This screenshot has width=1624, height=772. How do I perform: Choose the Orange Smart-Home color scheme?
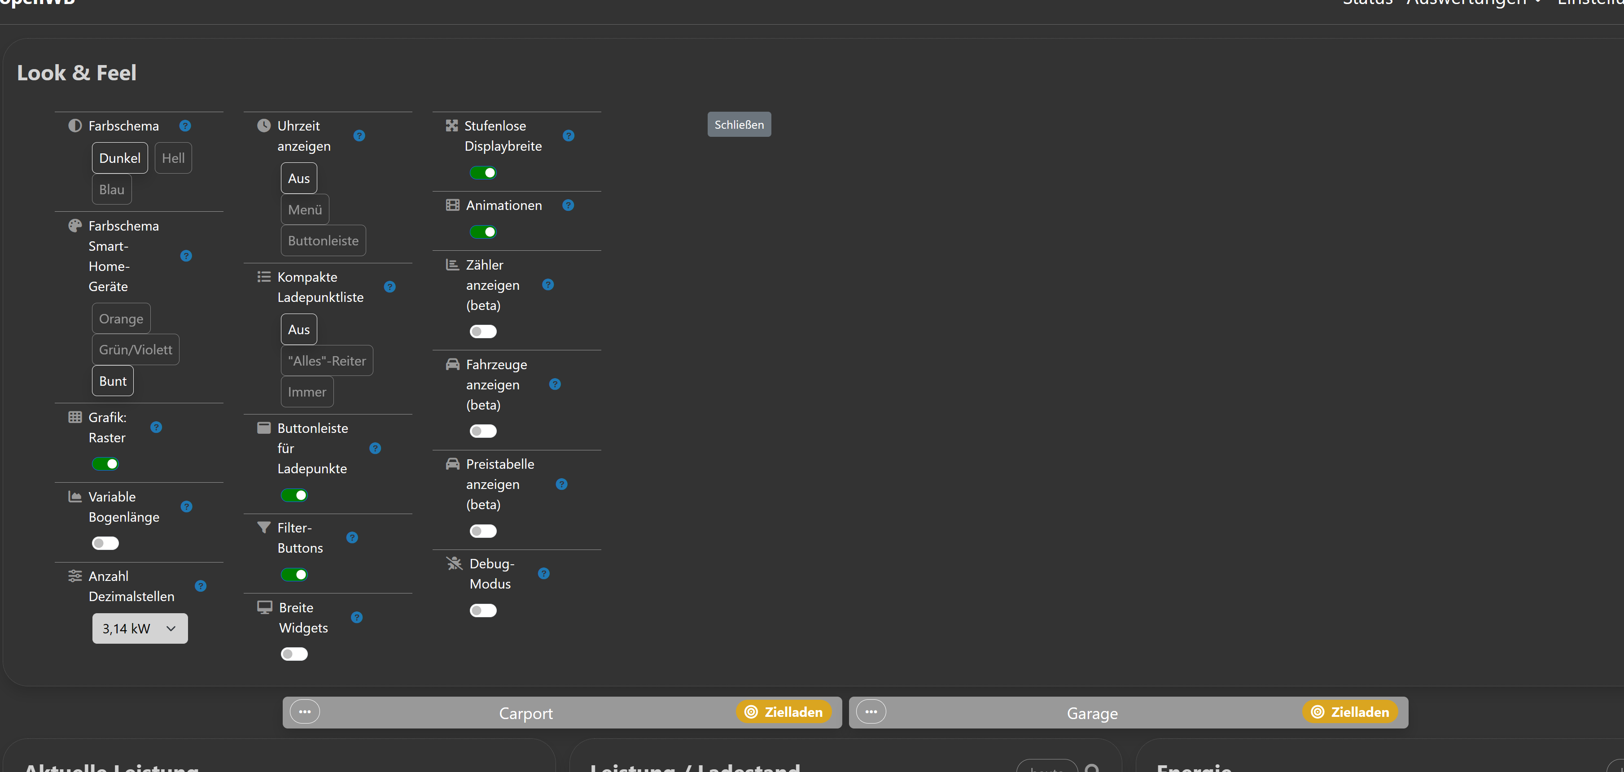click(x=121, y=318)
